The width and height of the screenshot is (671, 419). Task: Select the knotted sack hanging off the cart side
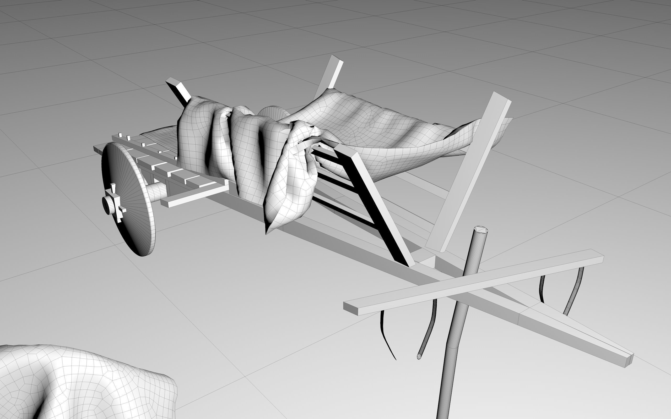point(291,177)
